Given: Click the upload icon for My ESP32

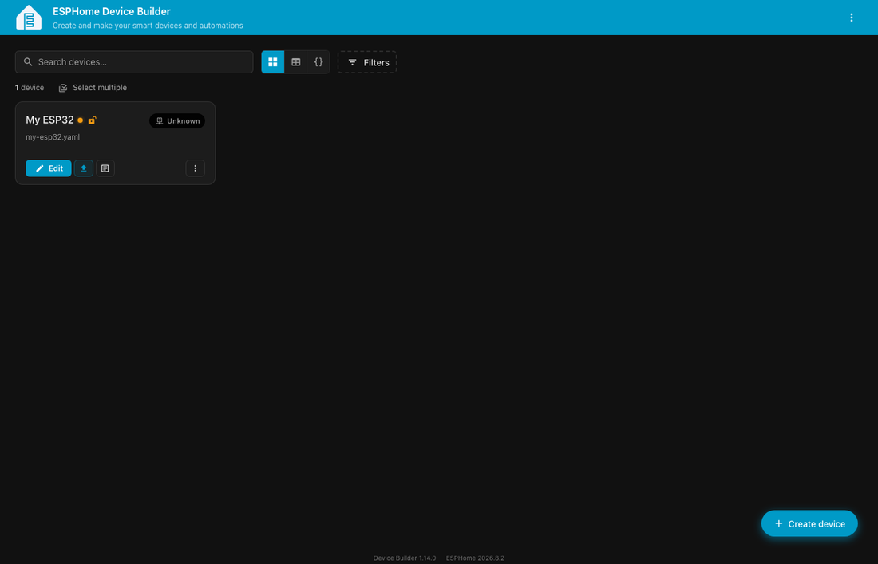Looking at the screenshot, I should (84, 168).
